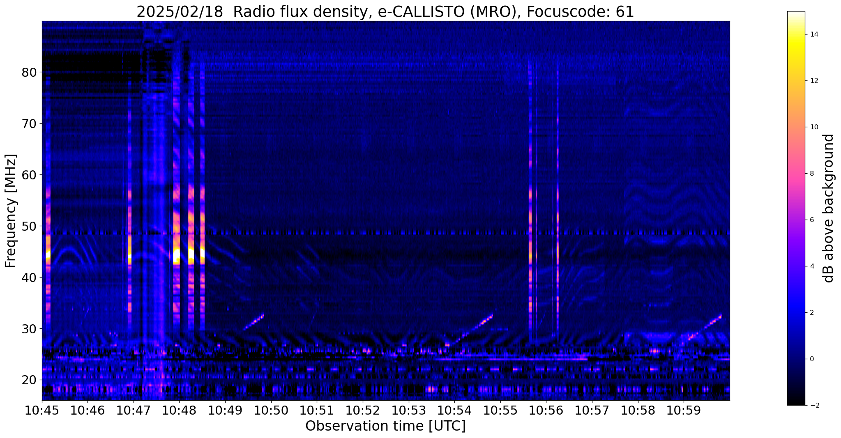The height and width of the screenshot is (438, 841).
Task: Click the 10:50 time tick label
Action: coord(271,410)
